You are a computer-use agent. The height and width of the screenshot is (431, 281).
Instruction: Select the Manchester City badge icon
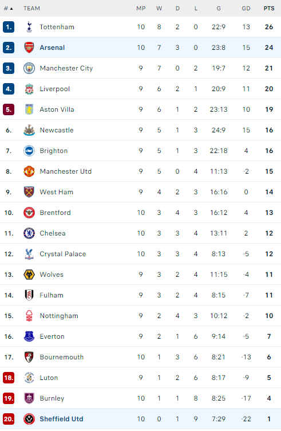click(x=29, y=68)
